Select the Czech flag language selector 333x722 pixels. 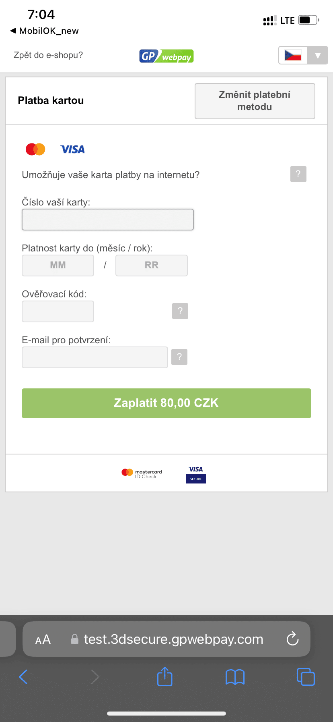coord(293,56)
